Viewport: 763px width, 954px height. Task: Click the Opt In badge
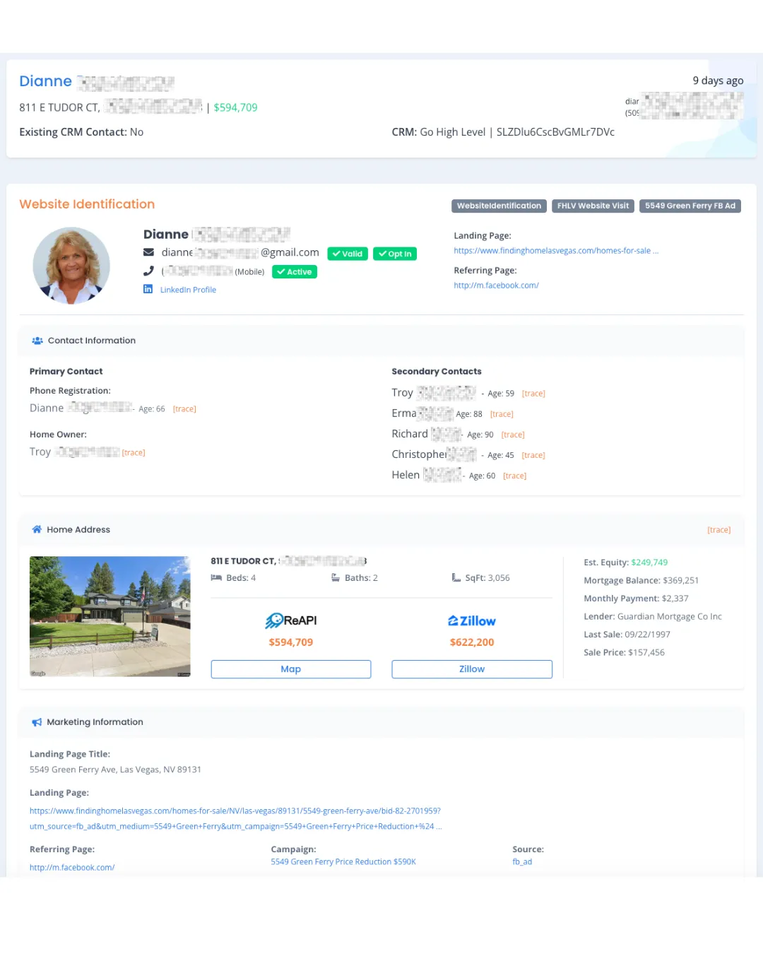pos(395,254)
